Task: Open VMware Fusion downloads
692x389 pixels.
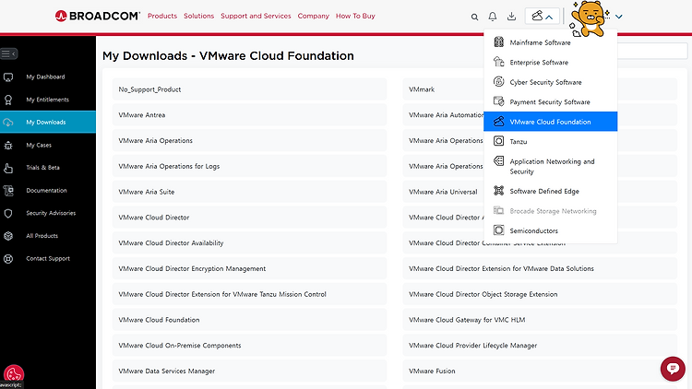Action: tap(540, 371)
